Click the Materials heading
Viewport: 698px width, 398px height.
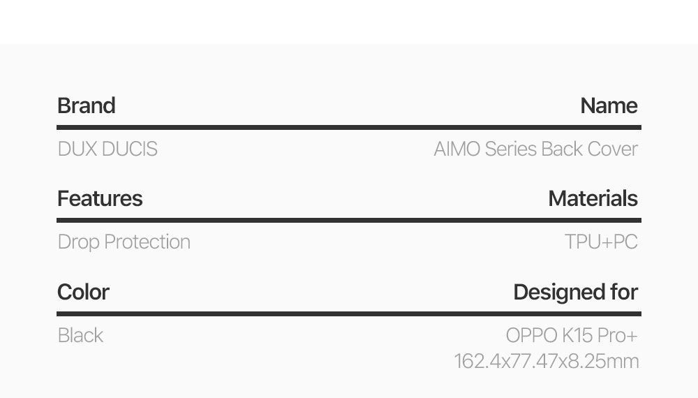pos(593,199)
